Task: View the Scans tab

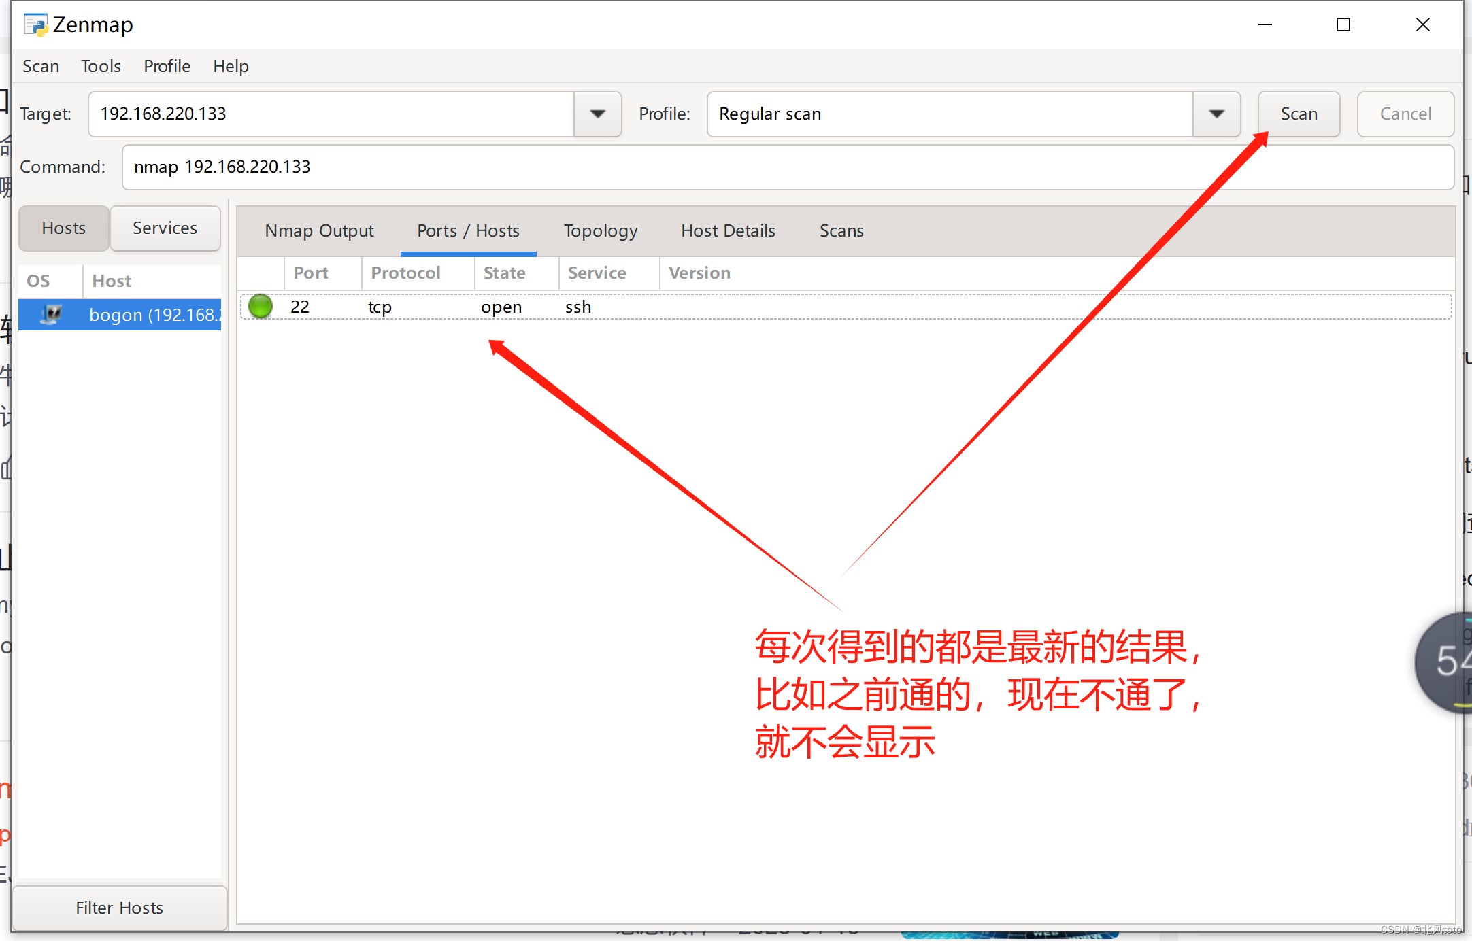Action: (x=841, y=231)
